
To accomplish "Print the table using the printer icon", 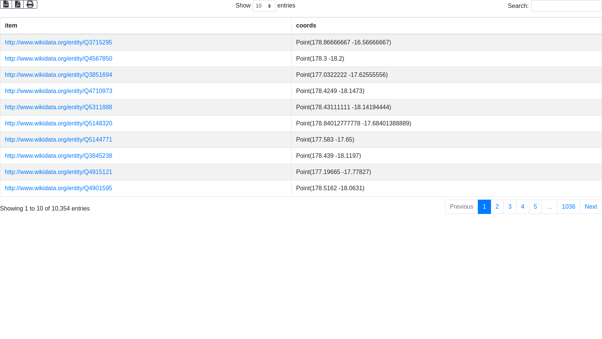I will coord(30,4).
